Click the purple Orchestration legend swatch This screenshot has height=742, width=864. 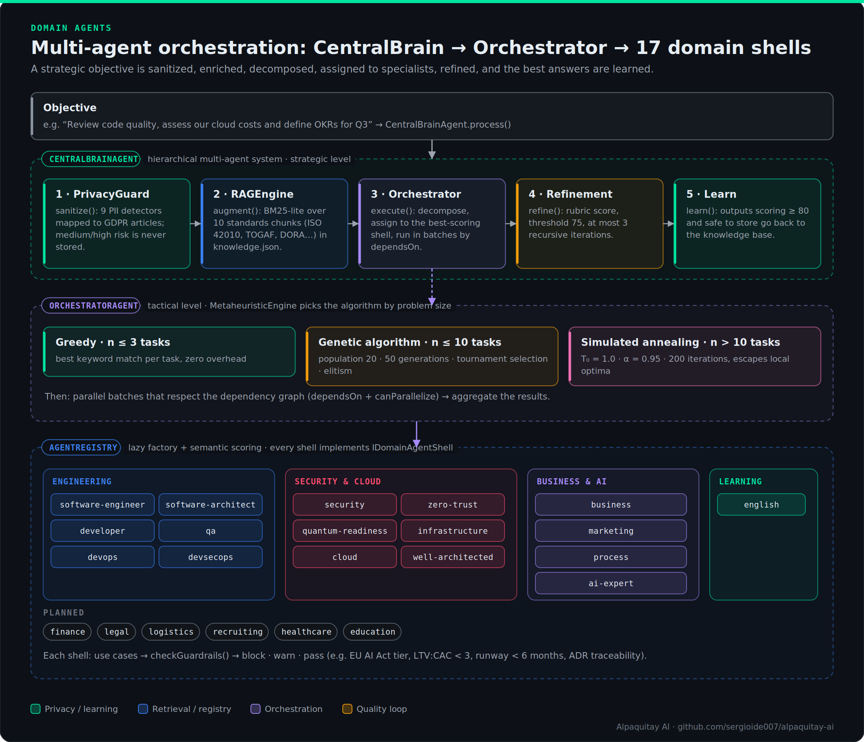tap(256, 709)
